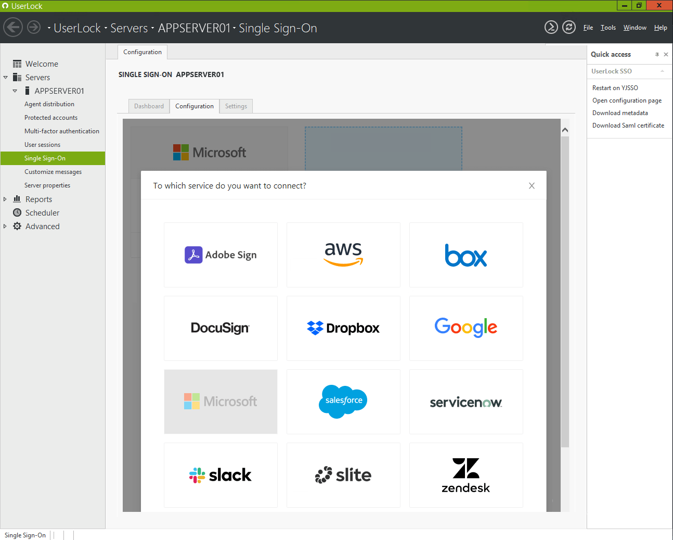This screenshot has height=540, width=673.
Task: Switch to the Settings tab
Action: 236,106
